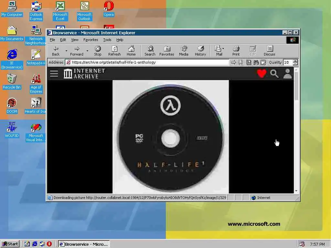The width and height of the screenshot is (331, 248).
Task: Select the Network Neighborhood desktop icon
Action: point(36,35)
